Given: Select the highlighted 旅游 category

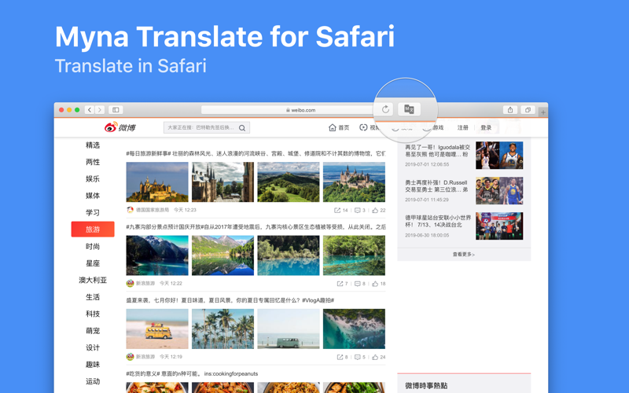Looking at the screenshot, I should pos(93,230).
